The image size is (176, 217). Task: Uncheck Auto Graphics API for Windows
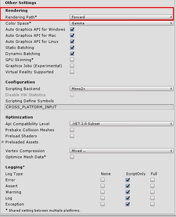point(72,29)
